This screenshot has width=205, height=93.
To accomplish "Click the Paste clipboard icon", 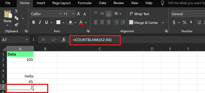I will coord(8,14).
